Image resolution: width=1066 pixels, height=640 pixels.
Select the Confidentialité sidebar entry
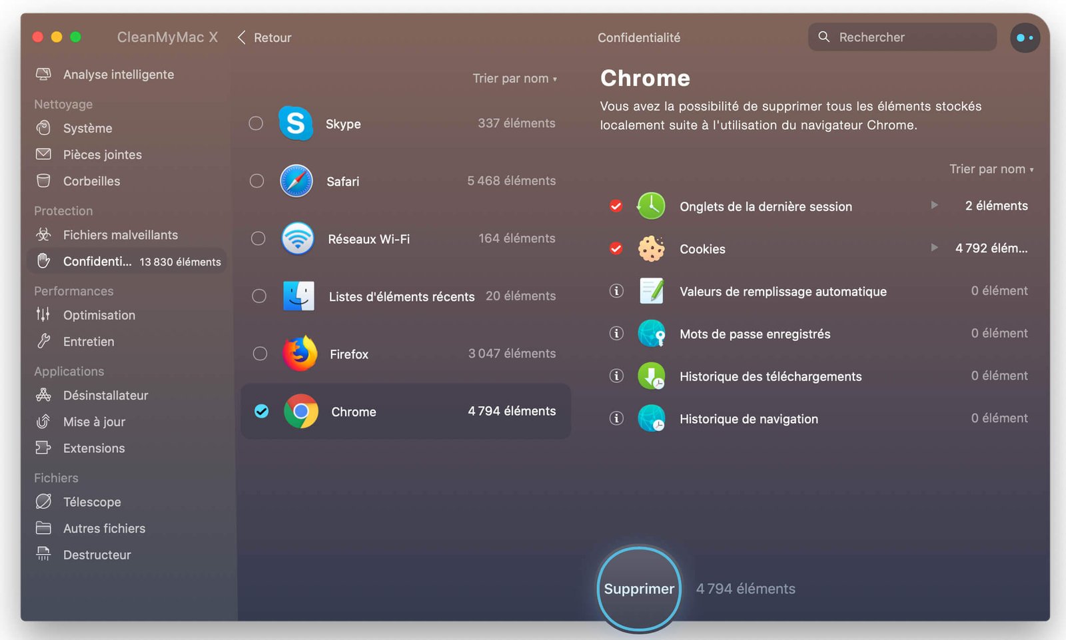127,261
